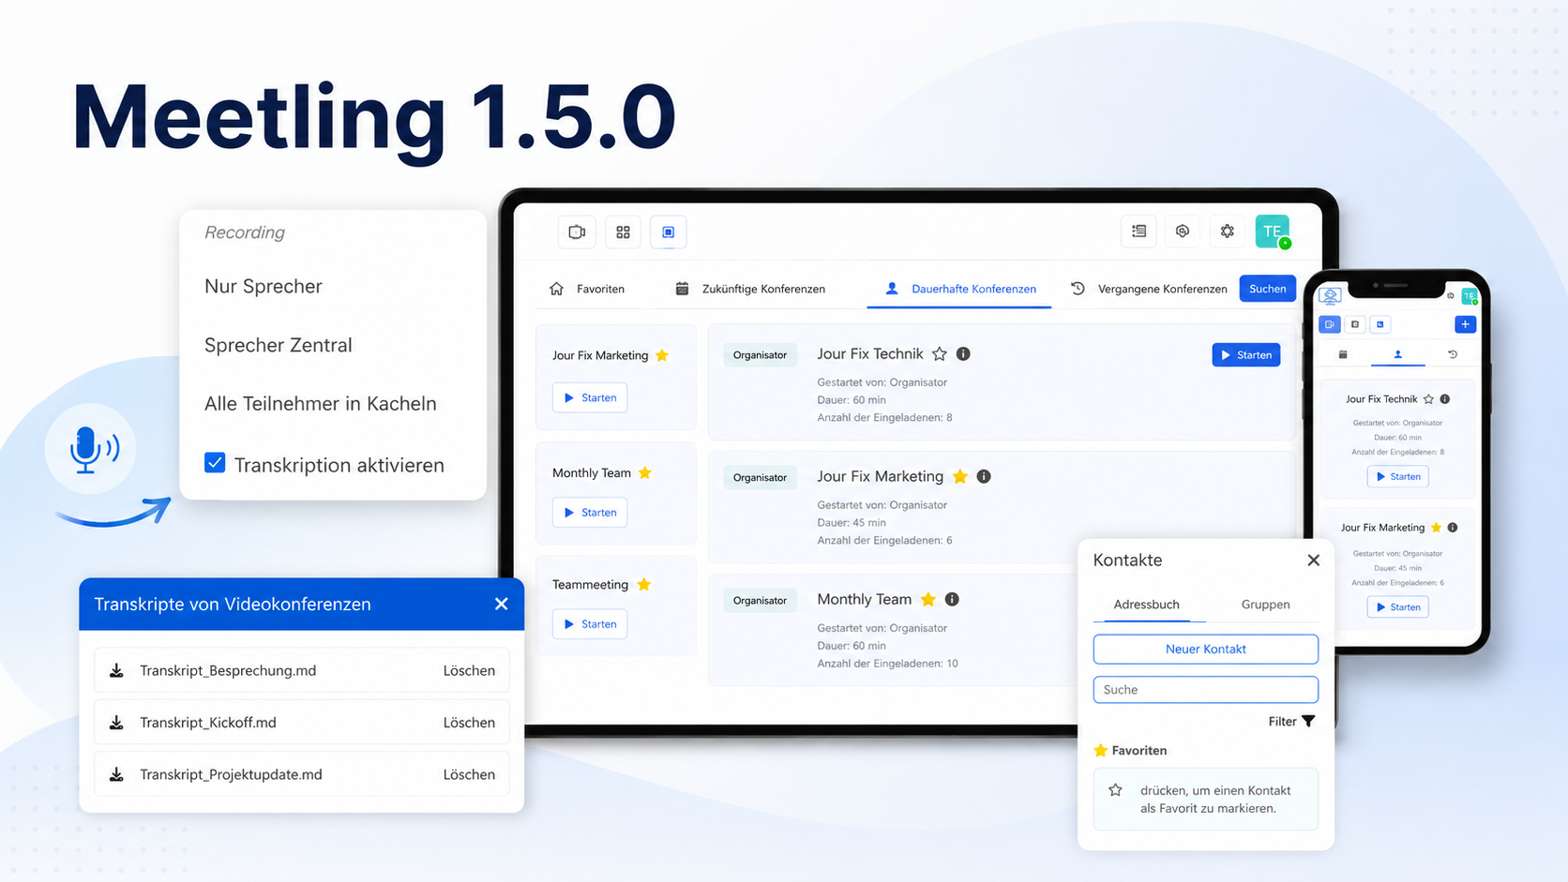Start Jour Fix Marketing on phone

pos(1397,607)
